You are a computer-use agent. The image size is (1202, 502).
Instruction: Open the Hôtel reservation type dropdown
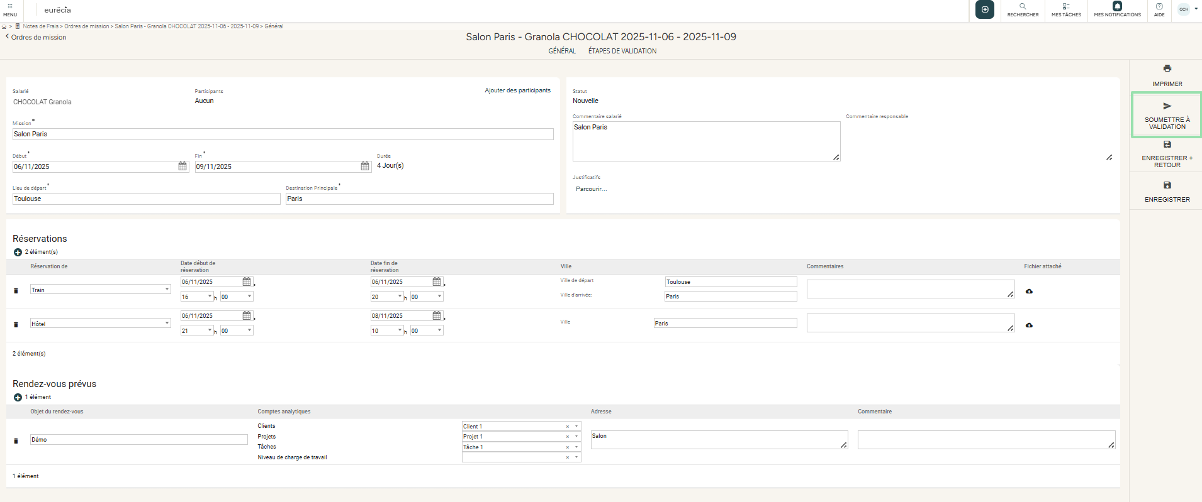point(167,324)
